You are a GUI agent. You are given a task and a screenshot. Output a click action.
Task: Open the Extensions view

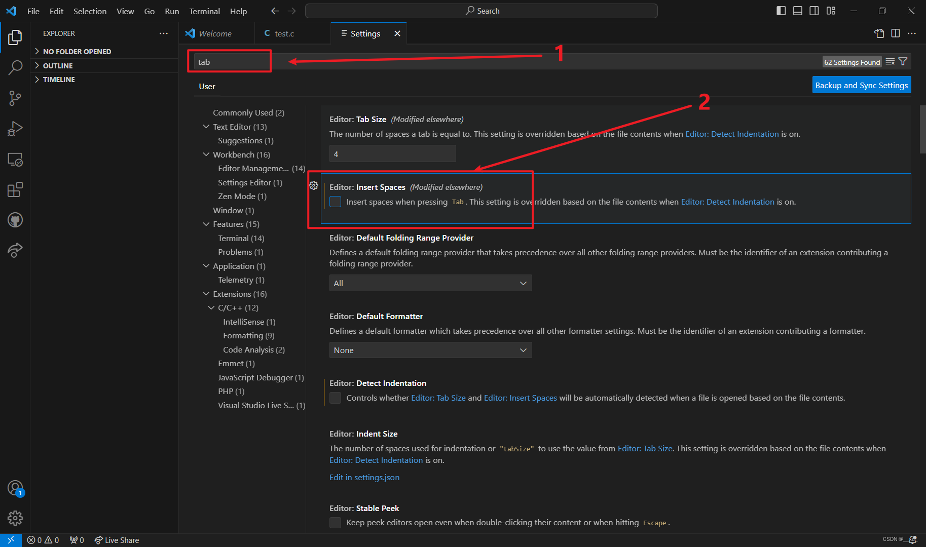point(15,190)
